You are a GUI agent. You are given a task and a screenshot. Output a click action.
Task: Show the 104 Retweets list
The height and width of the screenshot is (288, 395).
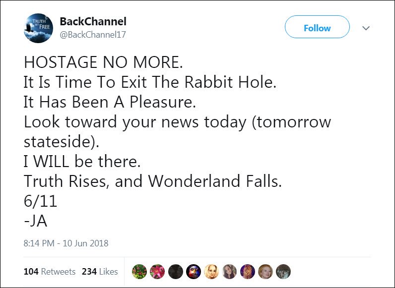point(50,272)
